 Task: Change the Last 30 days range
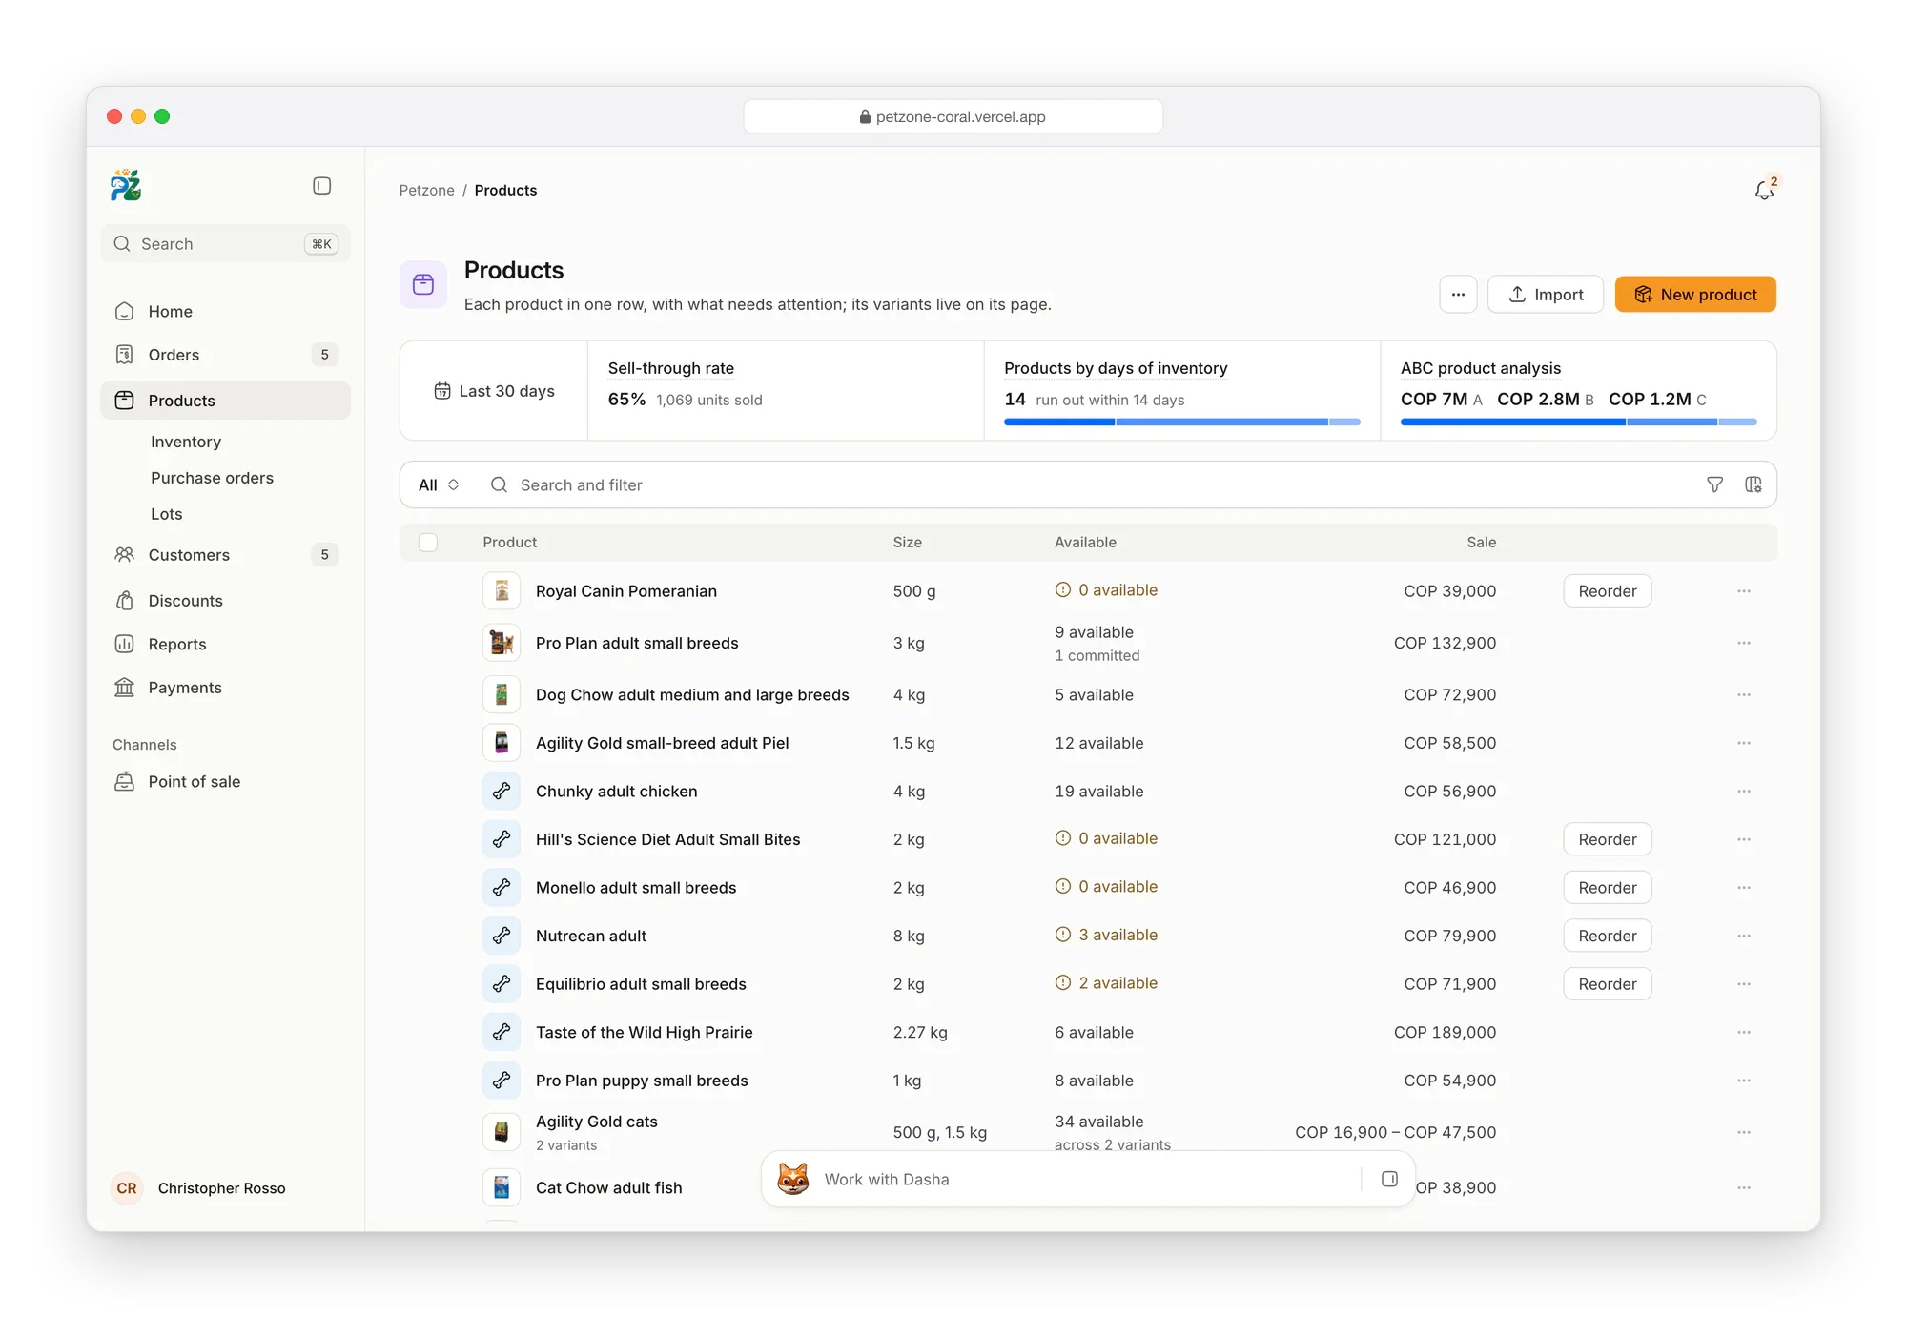point(495,391)
